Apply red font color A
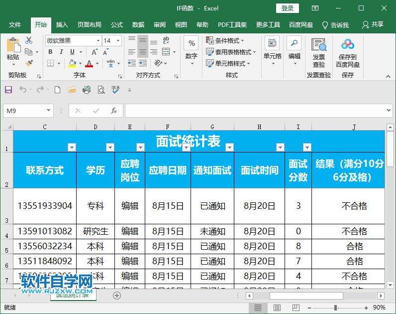 (x=89, y=63)
